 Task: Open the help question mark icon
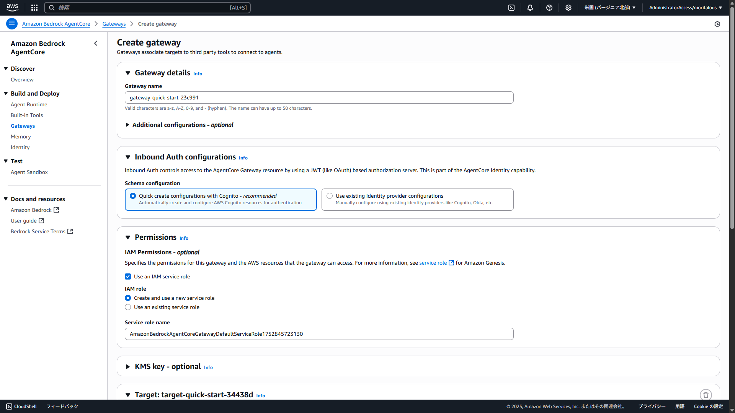click(549, 8)
